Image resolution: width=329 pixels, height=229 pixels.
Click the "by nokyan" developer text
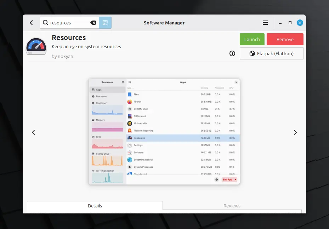(x=62, y=56)
